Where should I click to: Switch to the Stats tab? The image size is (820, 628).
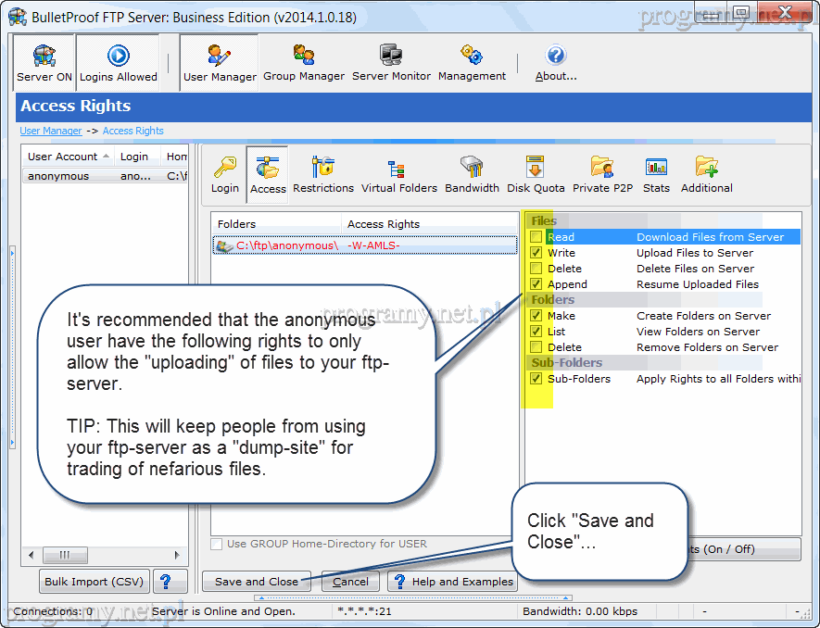click(x=656, y=174)
